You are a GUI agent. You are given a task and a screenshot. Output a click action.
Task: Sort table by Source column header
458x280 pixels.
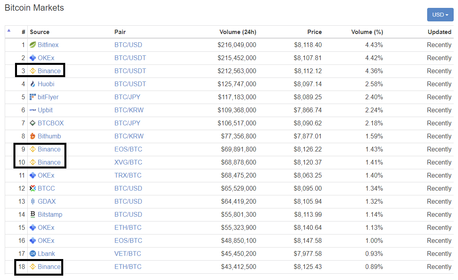click(x=40, y=32)
